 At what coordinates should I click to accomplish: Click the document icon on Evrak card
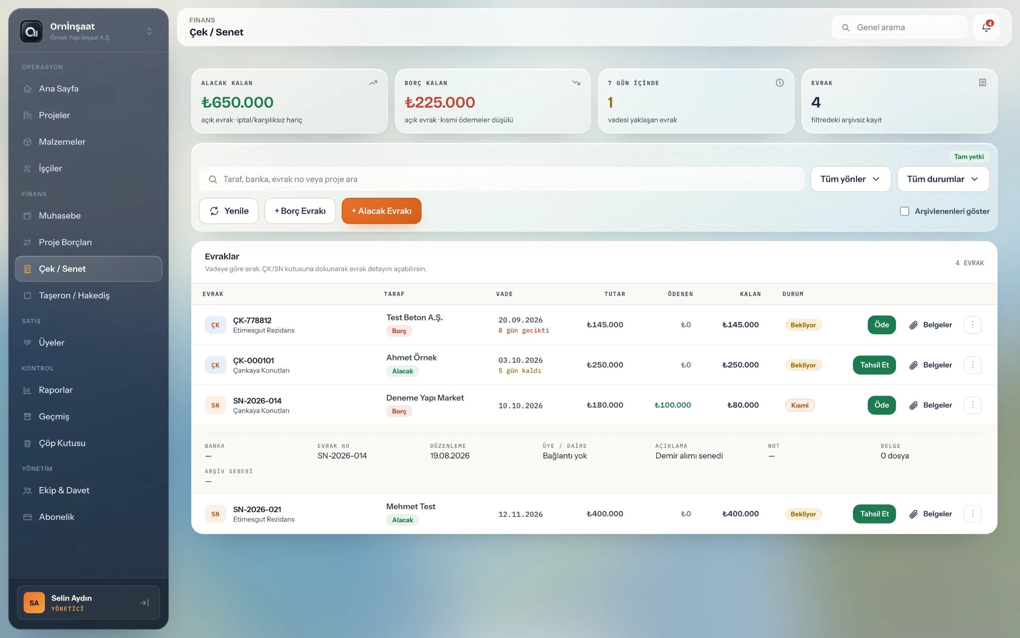(983, 83)
